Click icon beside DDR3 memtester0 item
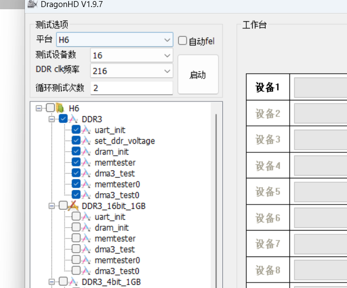Image resolution: width=347 pixels, height=288 pixels. 86,184
